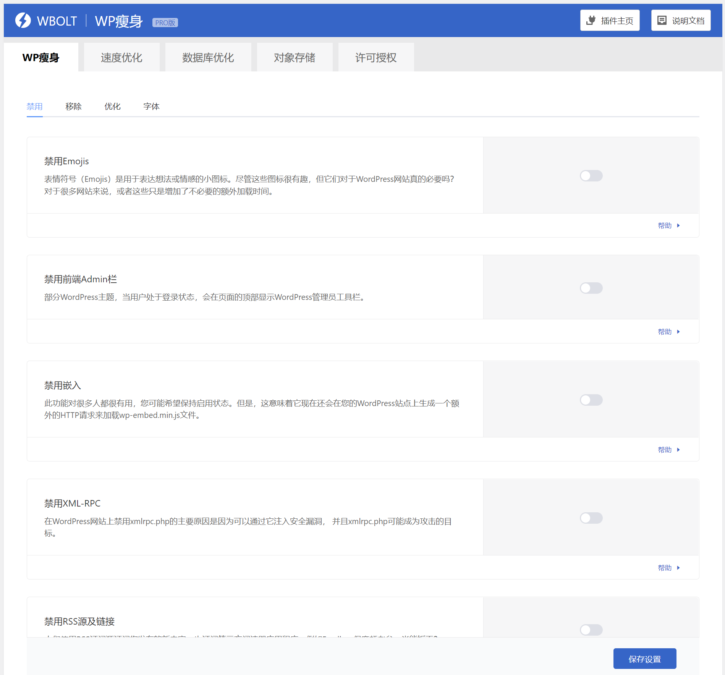
Task: Expand 帮助 under 禁用XML-RPC
Action: click(669, 568)
